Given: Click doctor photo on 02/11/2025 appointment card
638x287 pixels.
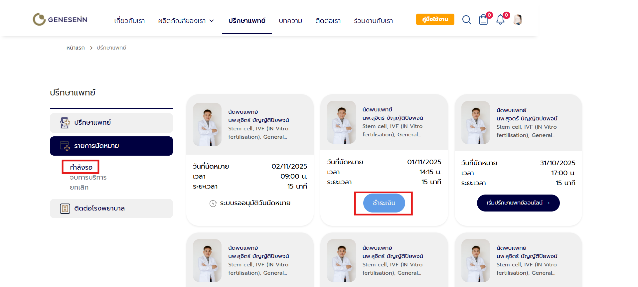Looking at the screenshot, I should click(x=207, y=124).
